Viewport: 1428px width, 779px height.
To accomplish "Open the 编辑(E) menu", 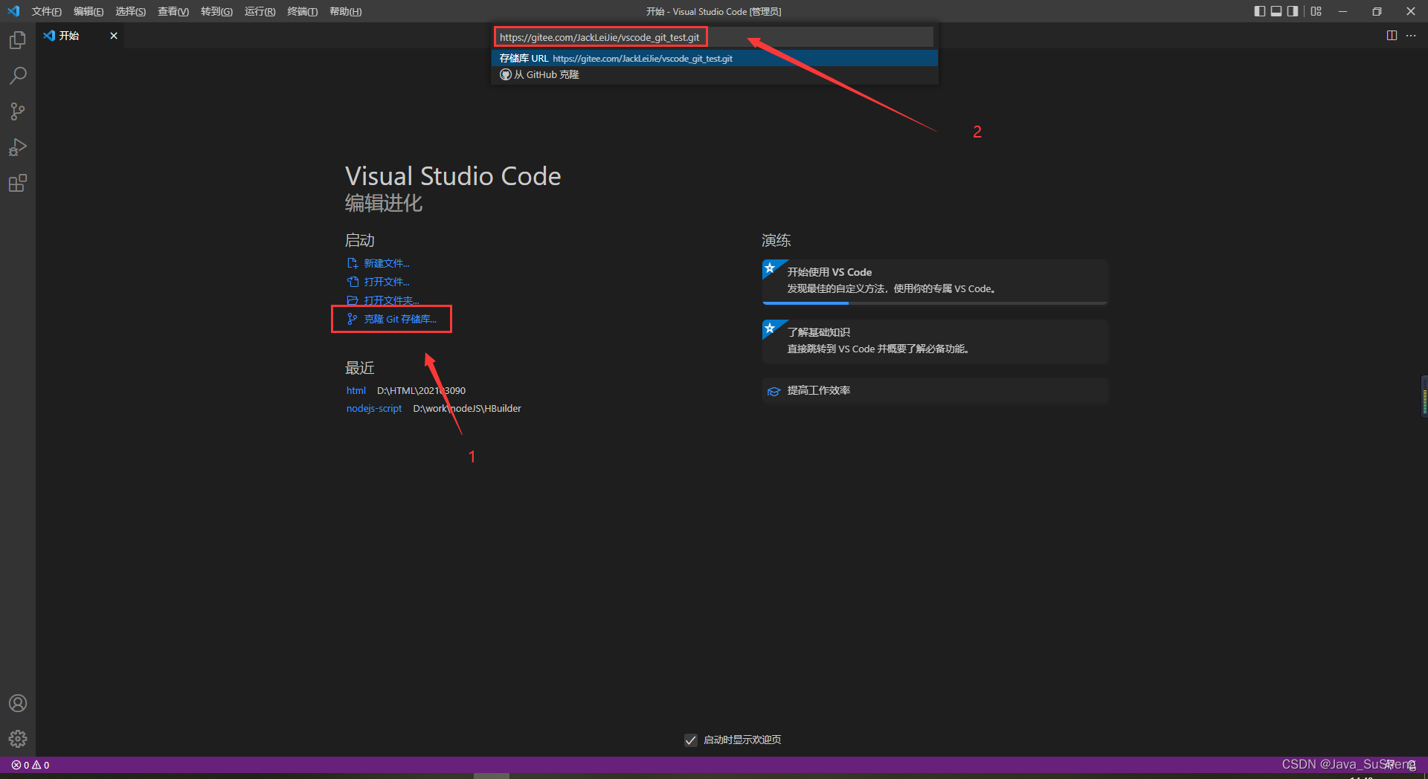I will click(89, 11).
